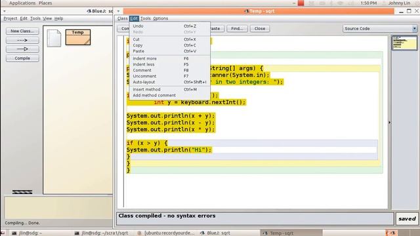Screen dimensions: 420x236
Task: Click the line 'System.out.println(x * y);'
Action: click(171, 130)
